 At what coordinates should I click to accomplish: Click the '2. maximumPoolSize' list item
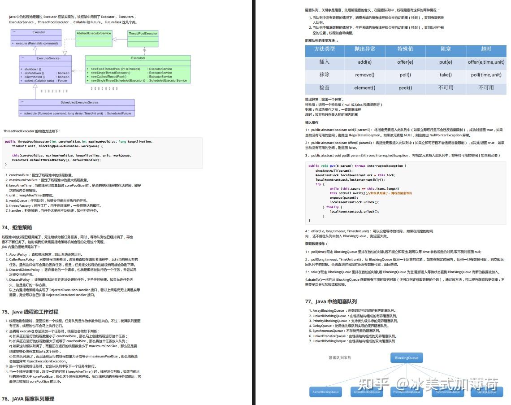[47, 180]
